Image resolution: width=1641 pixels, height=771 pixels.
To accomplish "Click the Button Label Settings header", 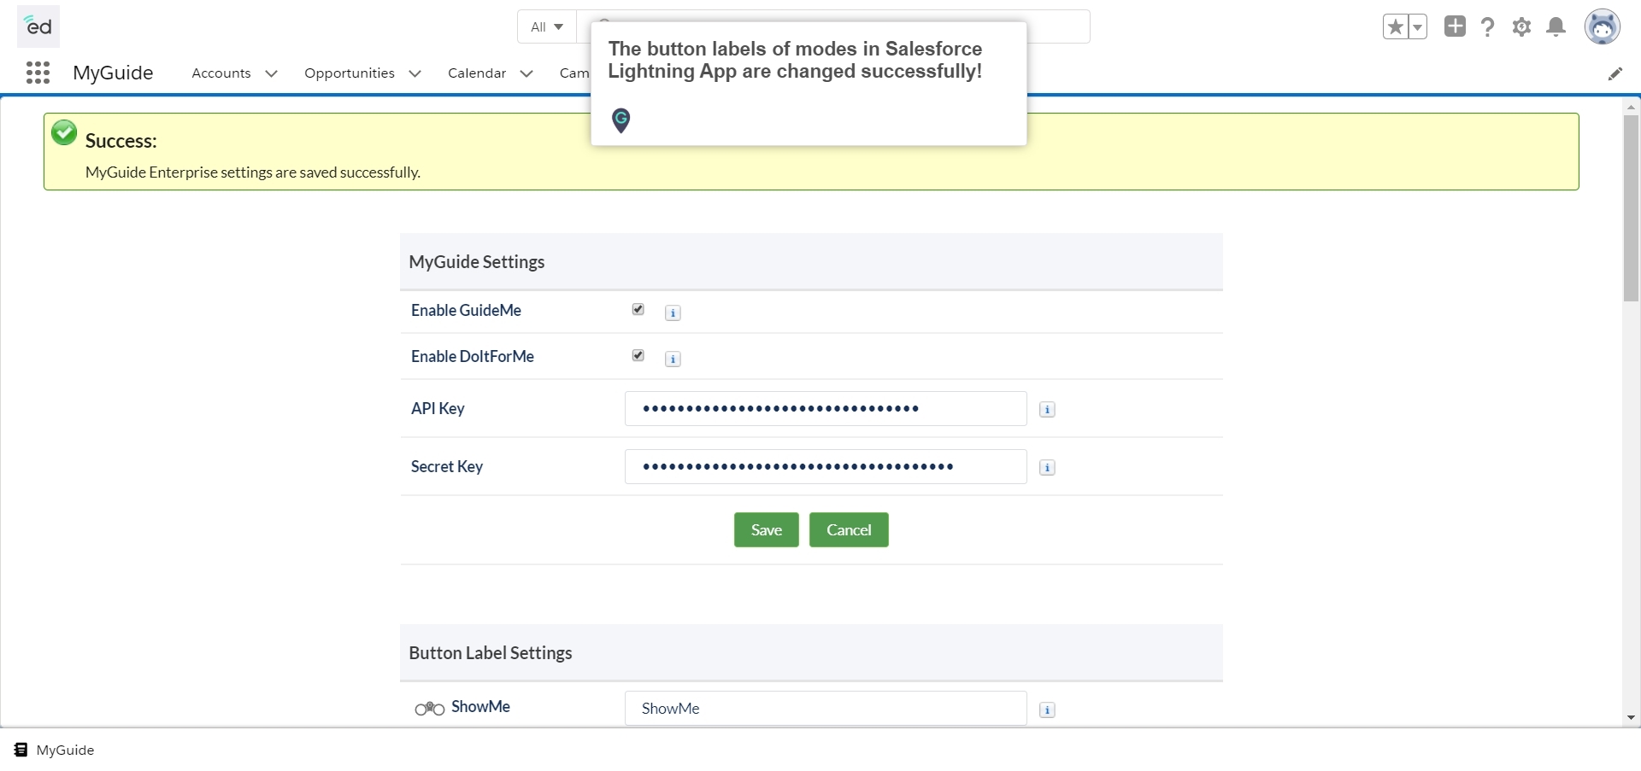I will coord(811,653).
